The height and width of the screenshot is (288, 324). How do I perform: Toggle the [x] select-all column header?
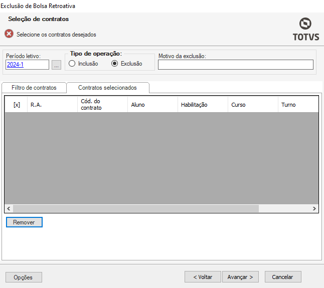[x=17, y=105]
